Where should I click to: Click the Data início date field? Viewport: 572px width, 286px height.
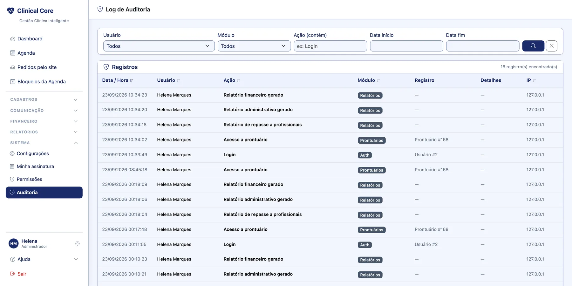point(406,46)
